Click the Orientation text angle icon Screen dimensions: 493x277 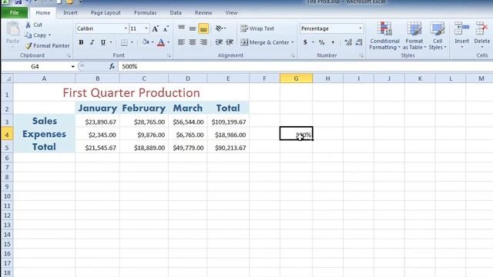[219, 28]
